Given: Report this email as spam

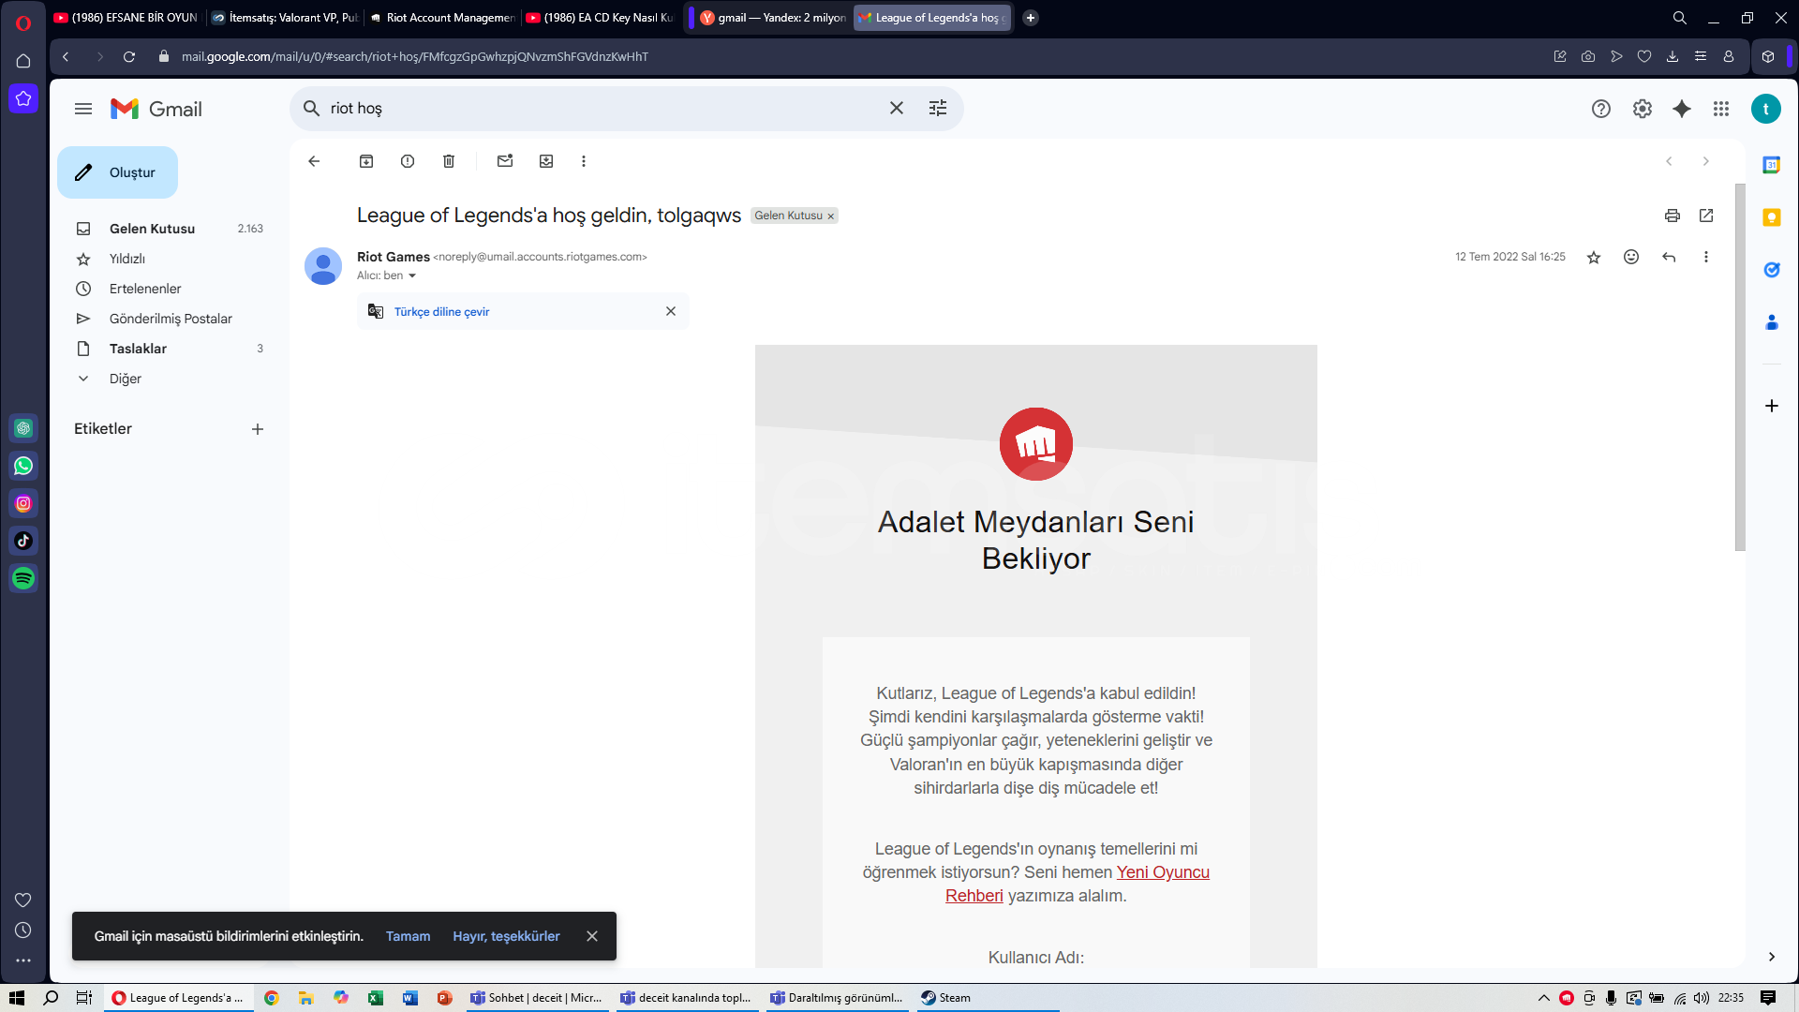Looking at the screenshot, I should 408,161.
